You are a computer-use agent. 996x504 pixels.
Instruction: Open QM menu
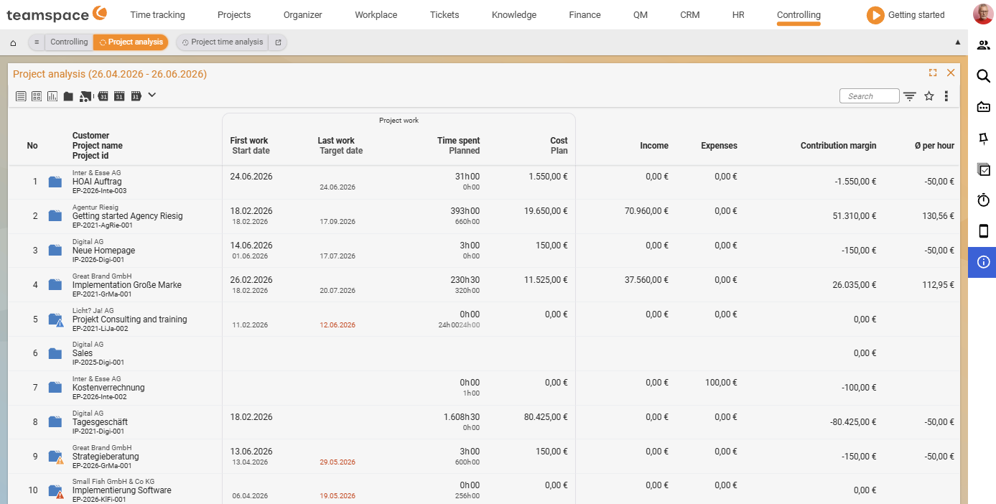[x=641, y=14]
